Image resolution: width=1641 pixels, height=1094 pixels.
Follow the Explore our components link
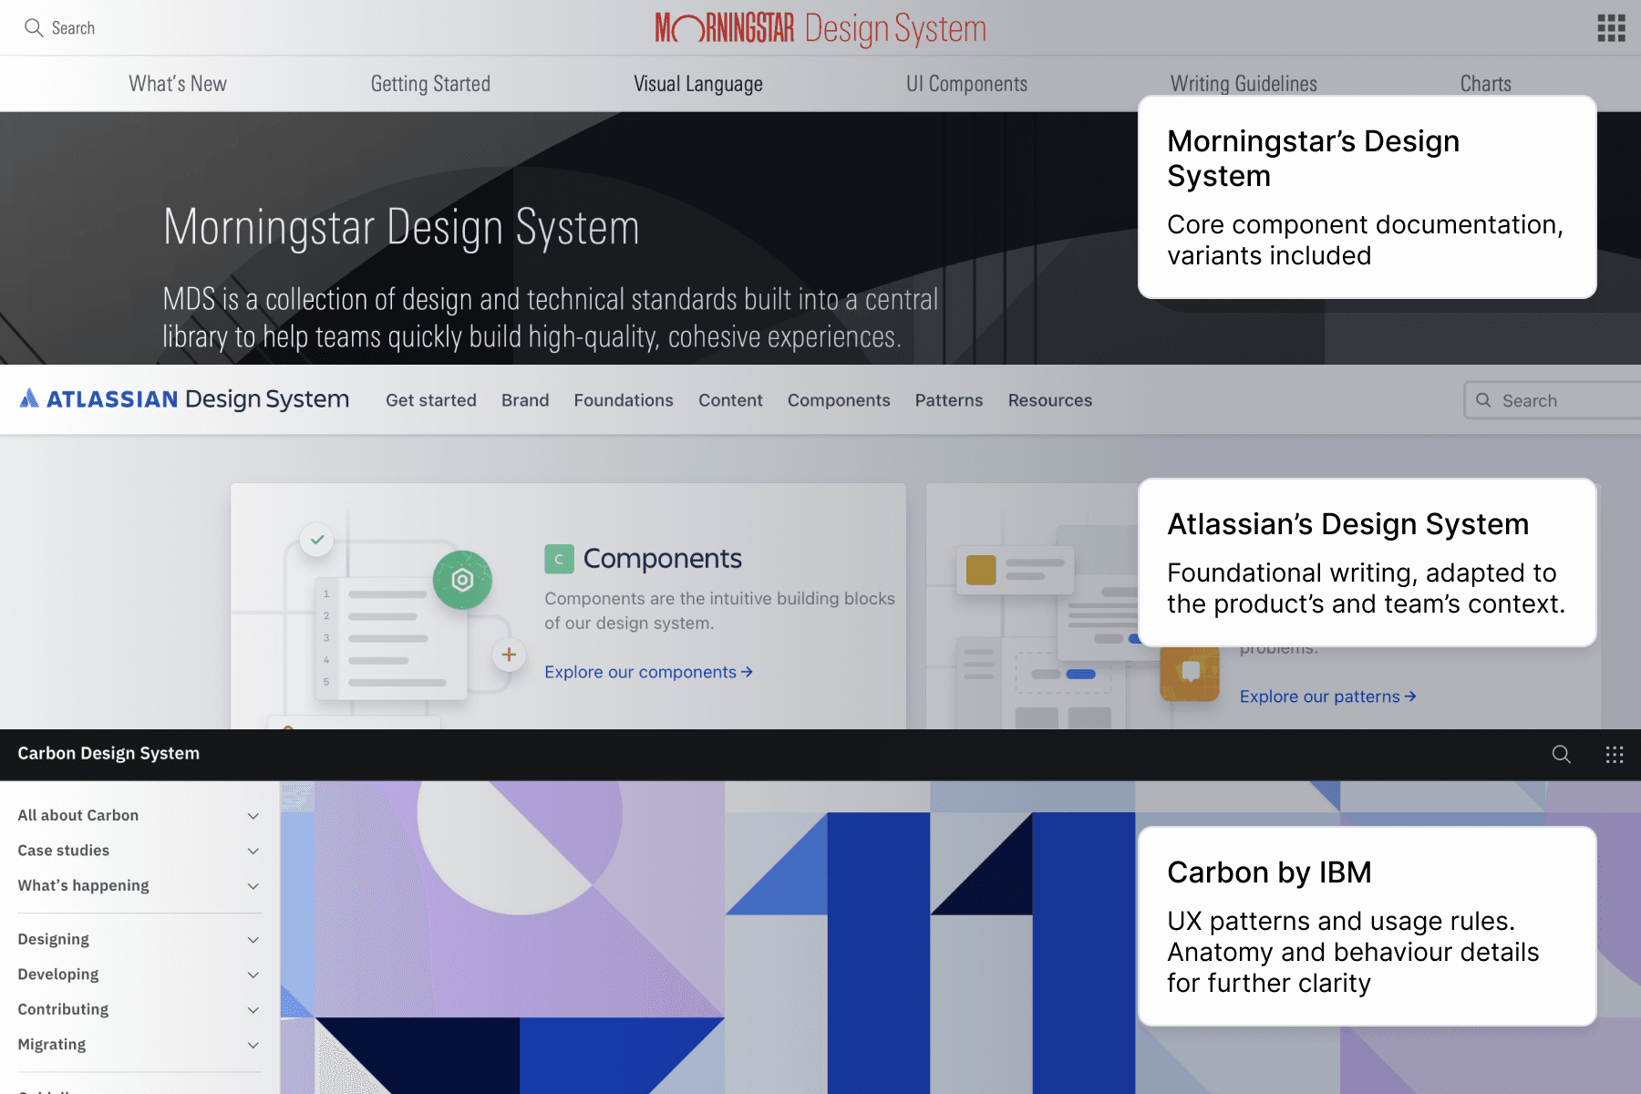click(x=648, y=672)
